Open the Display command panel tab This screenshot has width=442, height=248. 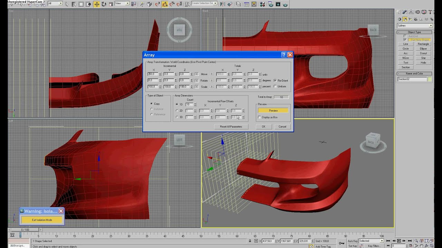point(424,12)
